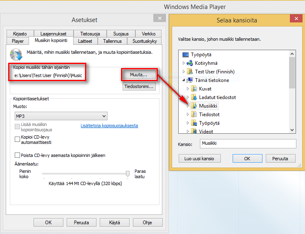Open the Suorituskyky tab
Screen dimensions: 305x234
(x=144, y=41)
